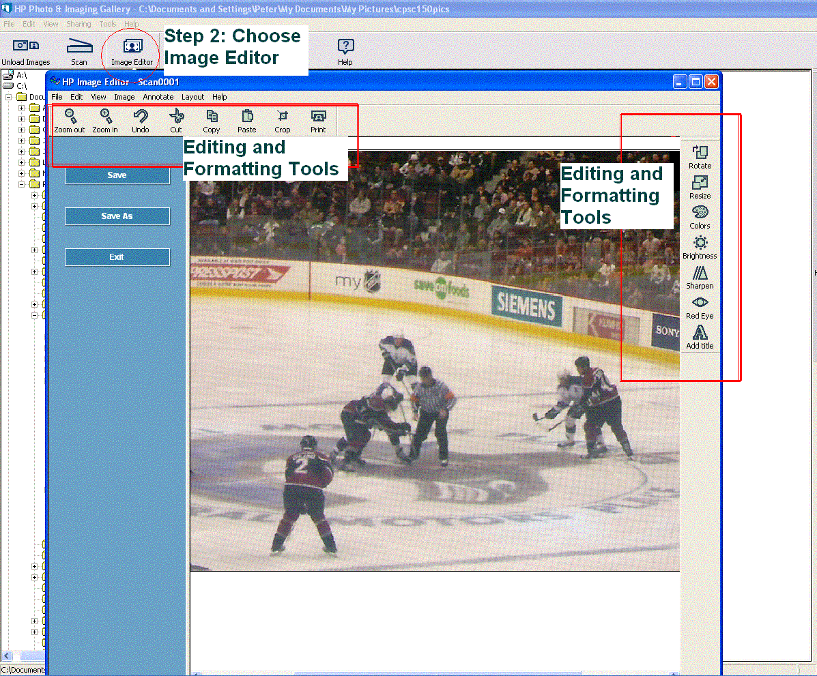Collapse the Documents folder tree node
This screenshot has height=676, width=817.
click(9, 97)
